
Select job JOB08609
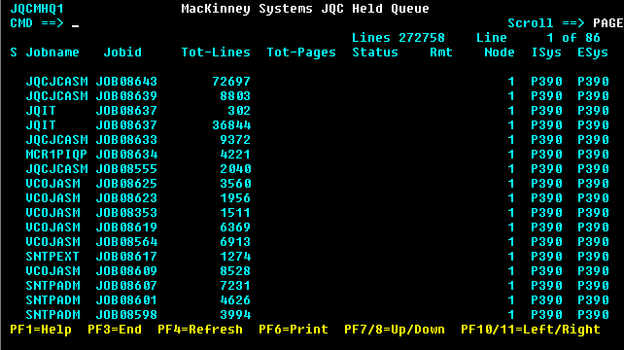coord(126,271)
